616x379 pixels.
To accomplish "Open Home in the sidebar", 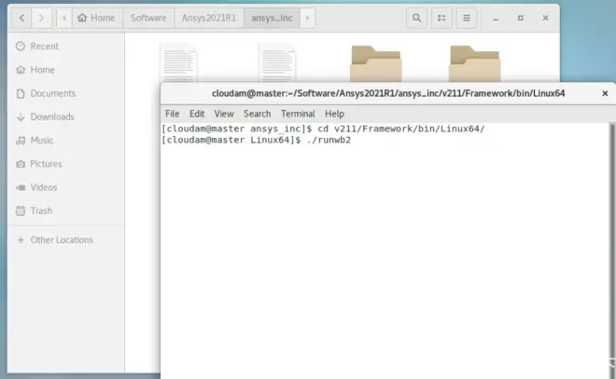I will pos(66,70).
